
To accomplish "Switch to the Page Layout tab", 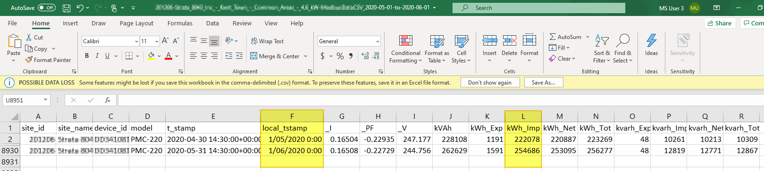I will [x=136, y=23].
